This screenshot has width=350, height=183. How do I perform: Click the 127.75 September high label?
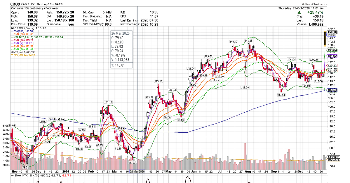click(291, 59)
